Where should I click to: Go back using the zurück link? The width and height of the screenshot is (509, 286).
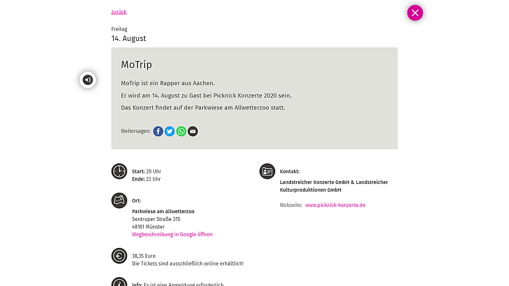(119, 12)
